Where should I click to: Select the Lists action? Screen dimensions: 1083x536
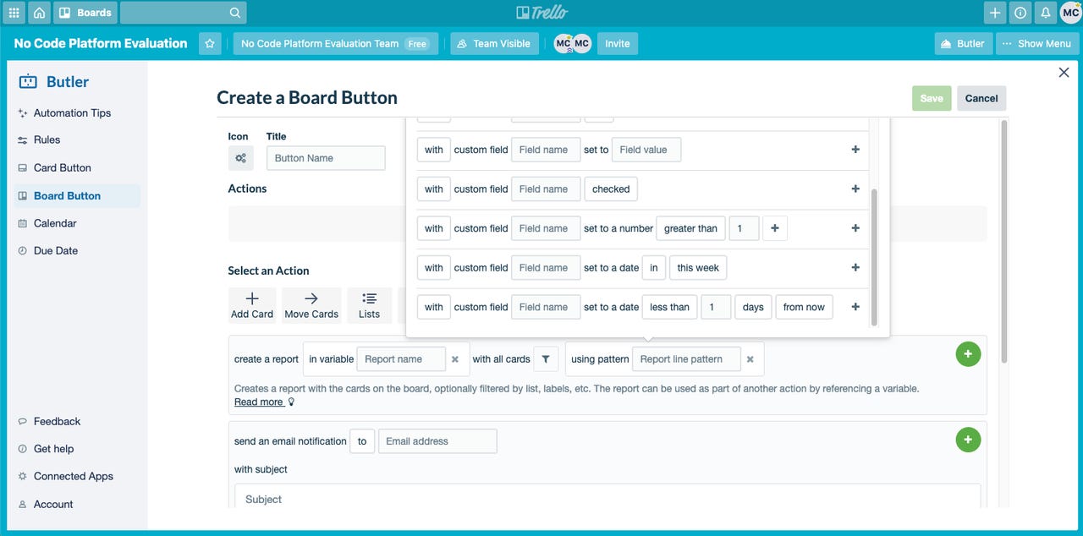pyautogui.click(x=370, y=304)
